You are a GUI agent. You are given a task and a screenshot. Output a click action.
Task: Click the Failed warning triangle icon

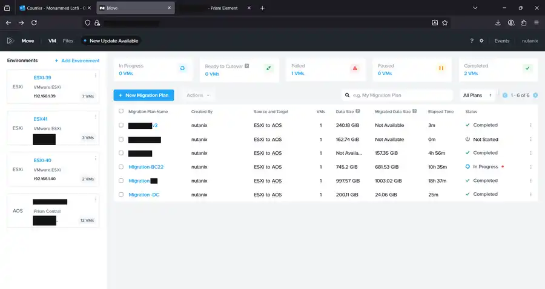pyautogui.click(x=354, y=68)
